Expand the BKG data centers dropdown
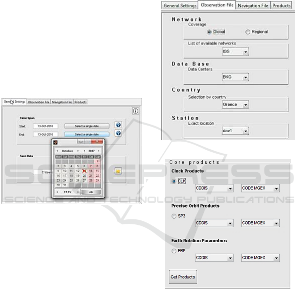 tap(235, 77)
